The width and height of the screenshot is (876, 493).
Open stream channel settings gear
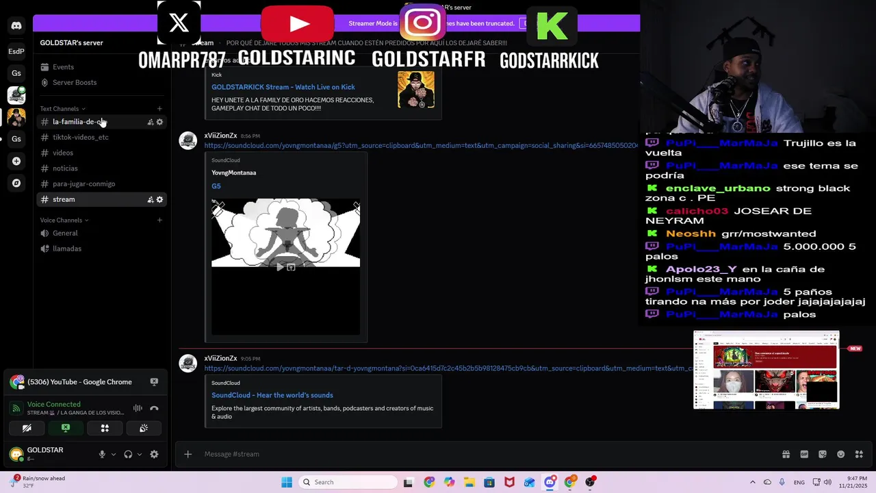point(159,199)
